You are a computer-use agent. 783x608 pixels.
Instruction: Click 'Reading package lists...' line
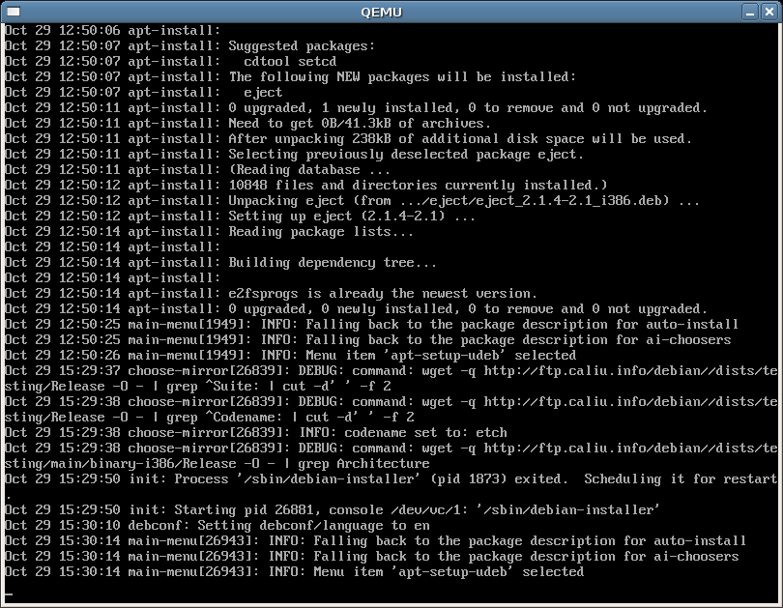(209, 232)
